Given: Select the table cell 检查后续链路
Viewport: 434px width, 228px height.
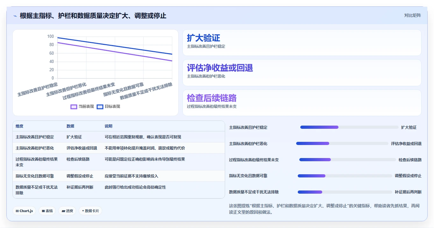Looking at the screenshot, I should coord(78,159).
